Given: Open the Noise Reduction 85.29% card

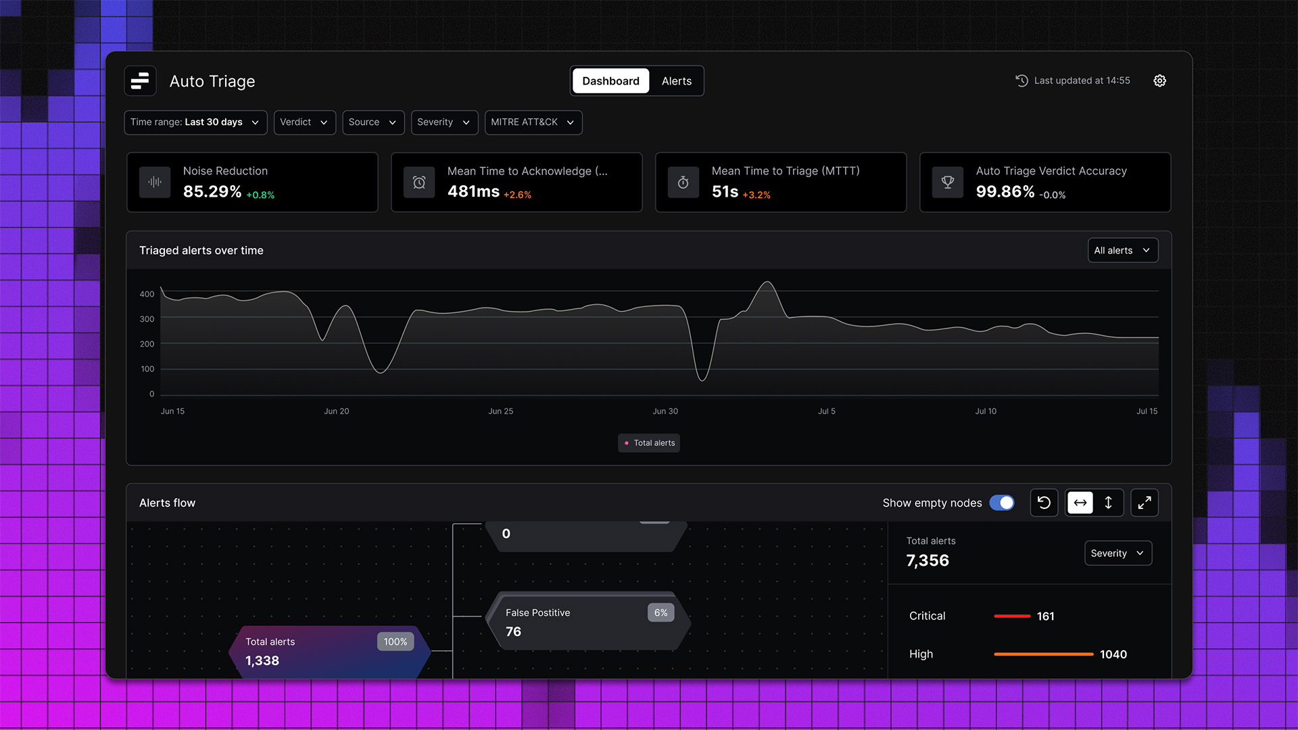Looking at the screenshot, I should click(x=252, y=182).
